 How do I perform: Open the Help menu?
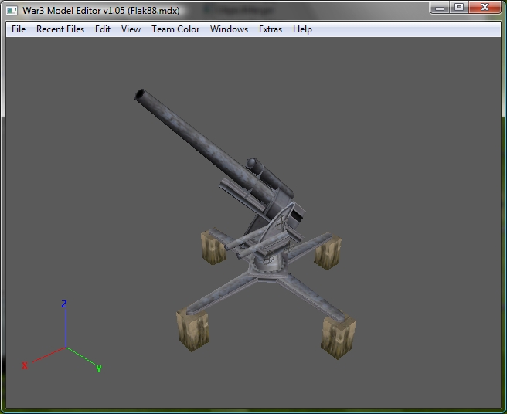click(302, 29)
